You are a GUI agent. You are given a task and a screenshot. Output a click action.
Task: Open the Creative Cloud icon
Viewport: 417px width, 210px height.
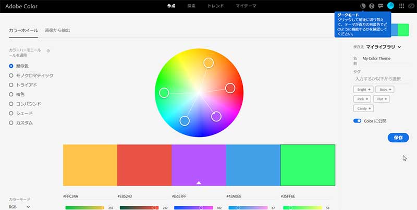coord(411,6)
